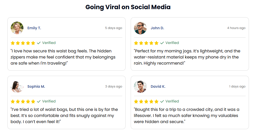Image resolution: width=254 pixels, height=134 pixels.
Task: Click the fifth star in David K.'s rating
Action: (156, 101)
